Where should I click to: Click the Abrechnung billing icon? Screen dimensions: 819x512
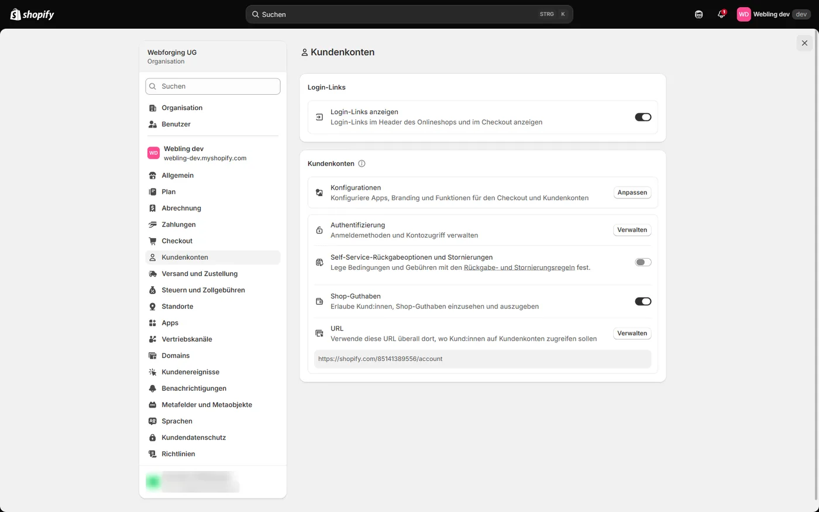(153, 208)
